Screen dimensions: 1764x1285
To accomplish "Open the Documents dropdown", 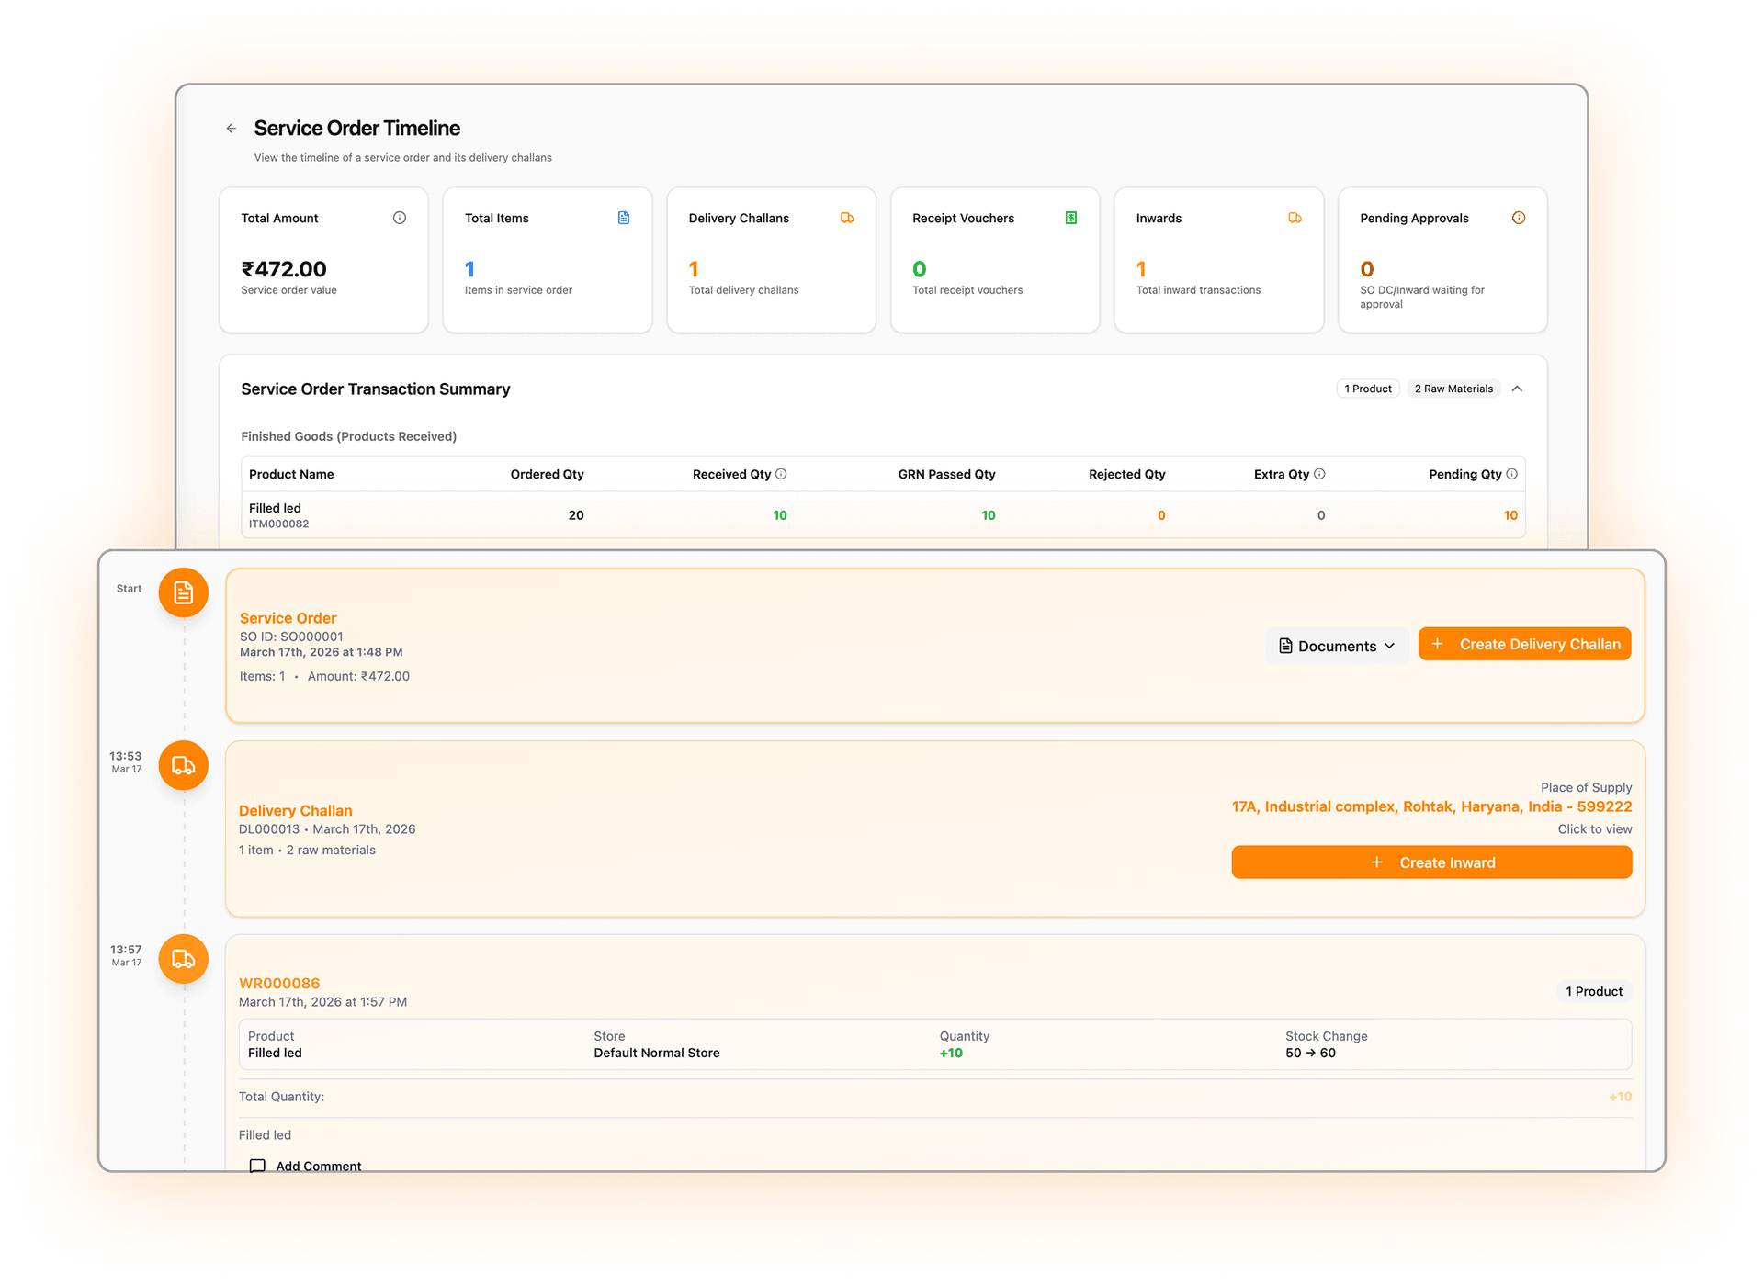I will (1337, 646).
